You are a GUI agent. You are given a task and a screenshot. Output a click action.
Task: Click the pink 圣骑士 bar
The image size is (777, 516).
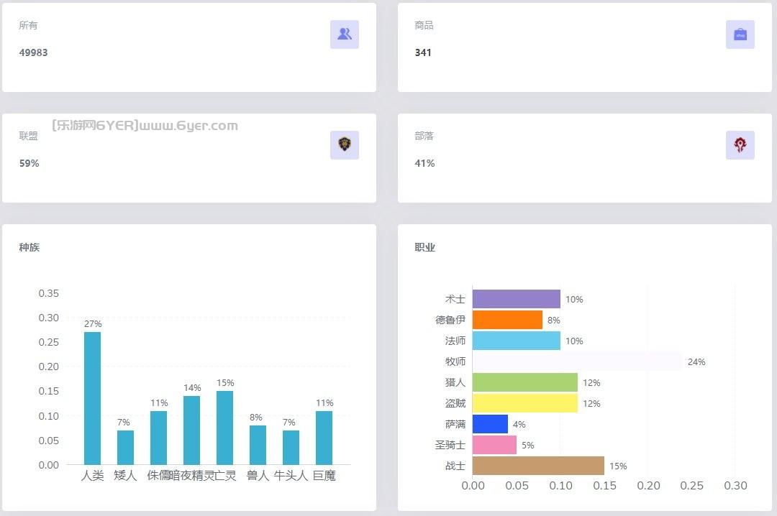494,445
